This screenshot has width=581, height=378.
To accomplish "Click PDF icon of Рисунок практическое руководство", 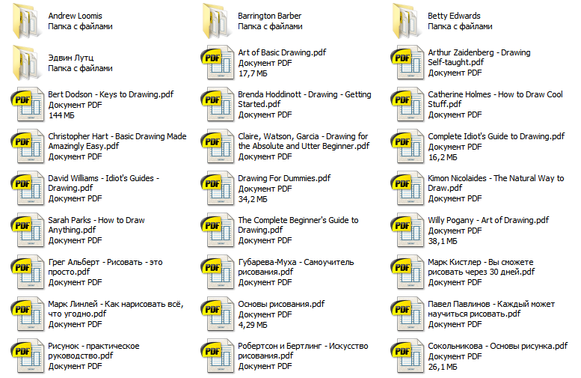I will (x=28, y=356).
